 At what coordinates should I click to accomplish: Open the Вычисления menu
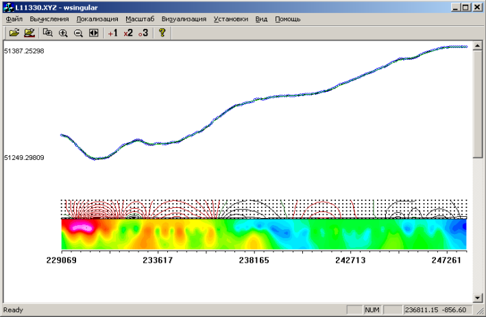pyautogui.click(x=49, y=19)
